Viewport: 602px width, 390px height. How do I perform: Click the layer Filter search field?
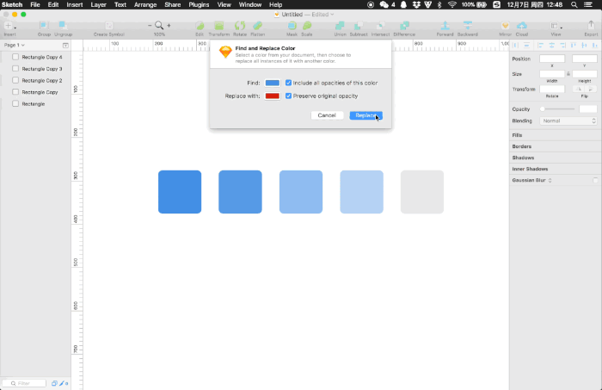click(24, 383)
